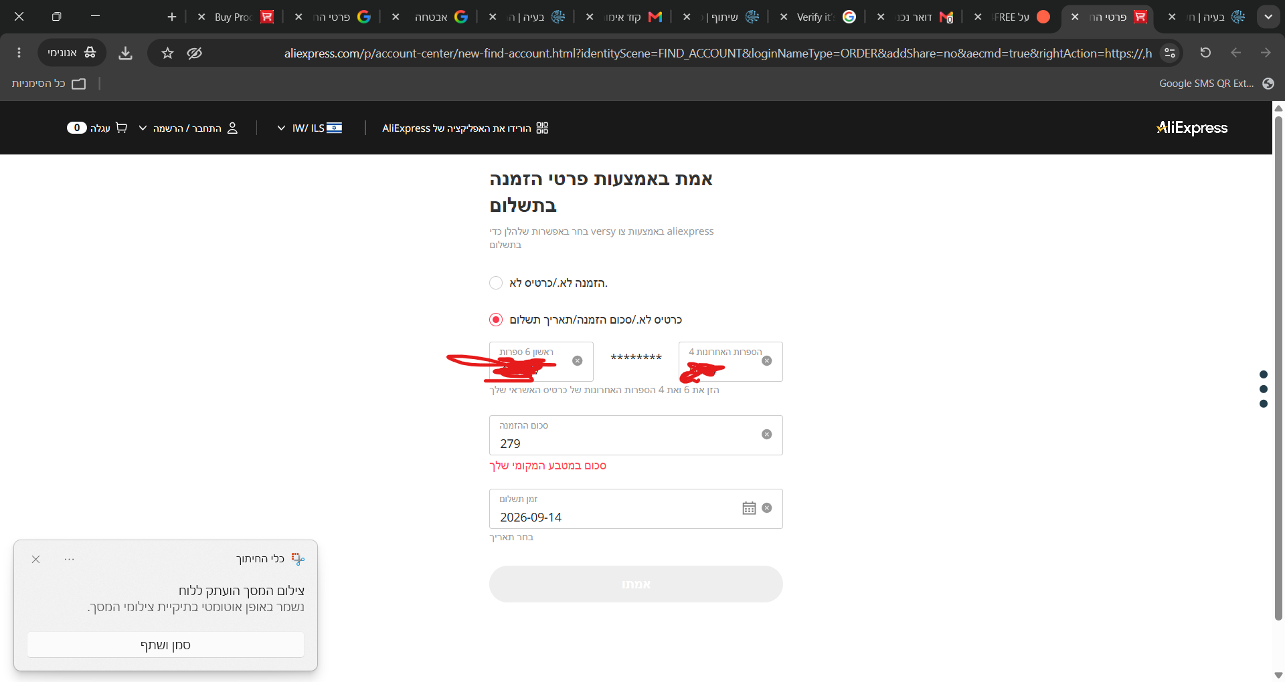Click the scrollbar down arrow

[1278, 675]
